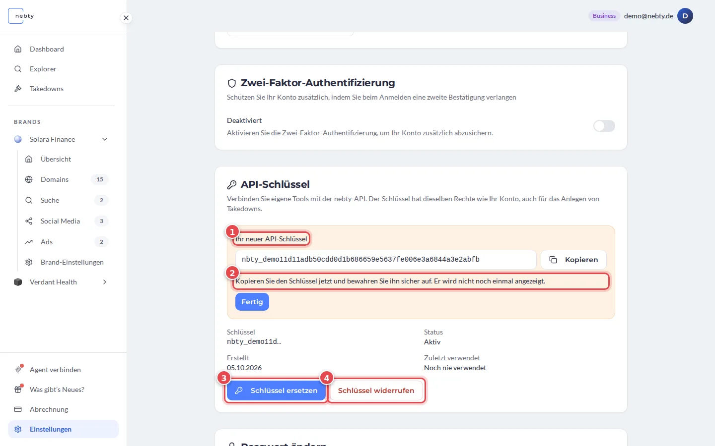Click the Abrechnung card icon
The width and height of the screenshot is (715, 446).
click(18, 409)
